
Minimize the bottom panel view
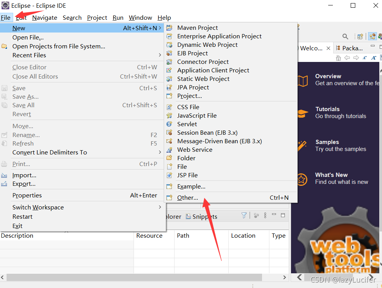point(274,215)
